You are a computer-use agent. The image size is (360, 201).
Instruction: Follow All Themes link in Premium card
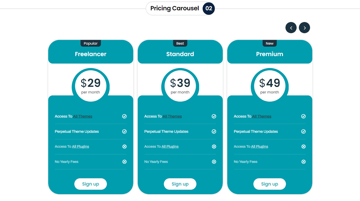(x=262, y=116)
